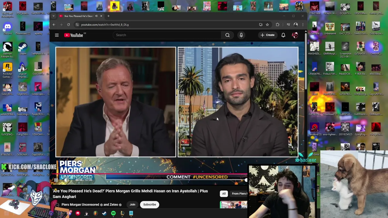Click the YouTube search input field
The width and height of the screenshot is (388, 218).
167,35
